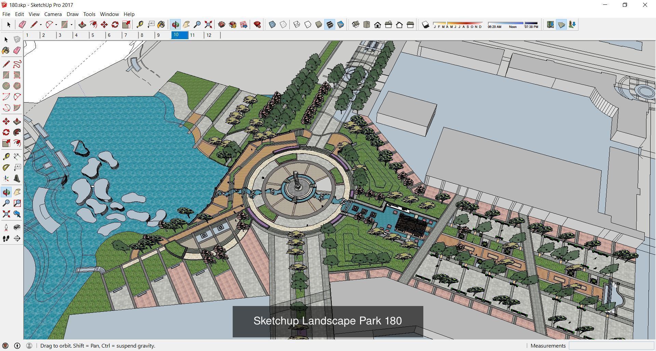Select the Eraser tool in top toolbar
Screen dimensions: 656x351
[x=22, y=25]
